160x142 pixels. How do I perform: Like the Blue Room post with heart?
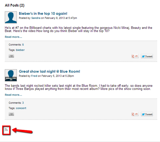tap(11, 114)
